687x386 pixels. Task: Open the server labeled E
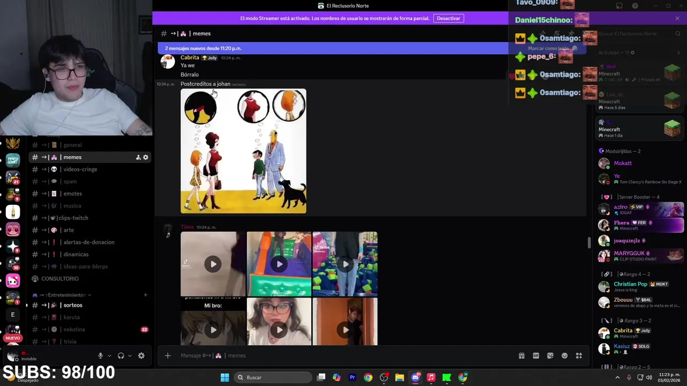[x=13, y=315]
